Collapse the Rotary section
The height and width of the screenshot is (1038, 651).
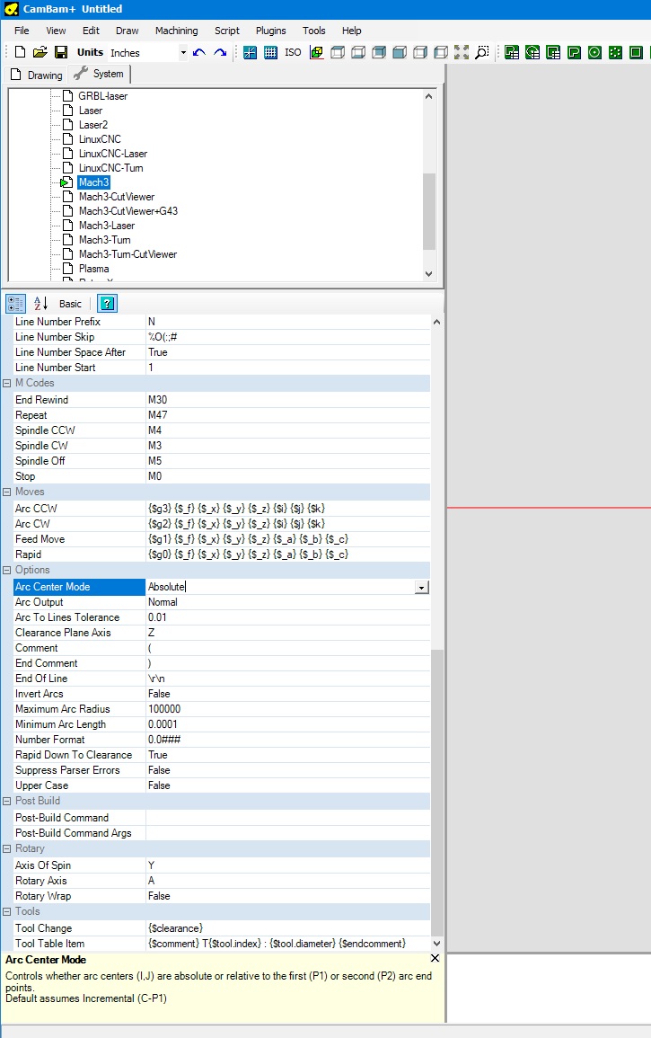[6, 848]
